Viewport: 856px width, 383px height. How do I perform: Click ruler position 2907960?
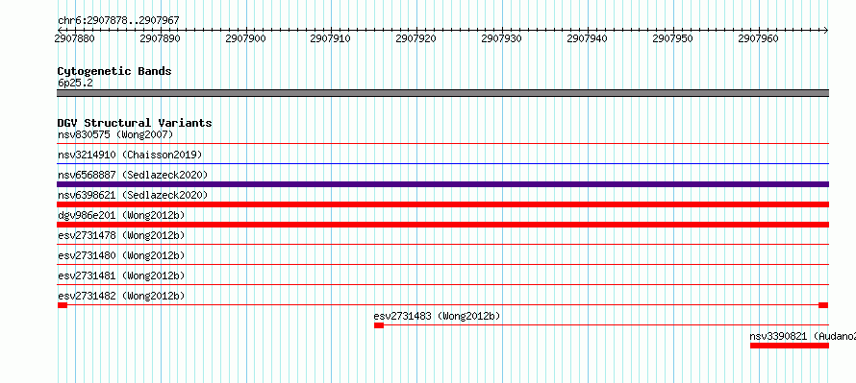coord(758,38)
